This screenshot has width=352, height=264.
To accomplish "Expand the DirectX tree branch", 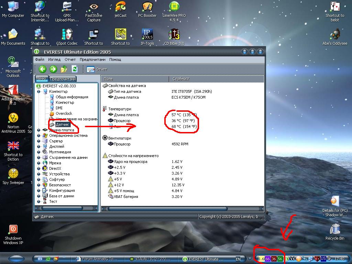I will click(x=38, y=168).
